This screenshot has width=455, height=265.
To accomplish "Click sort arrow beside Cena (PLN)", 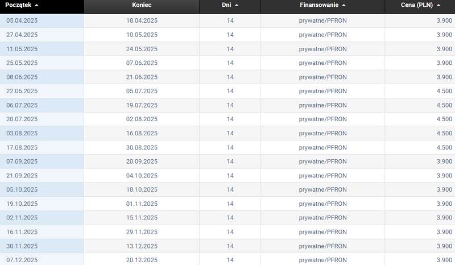I will click(x=438, y=5).
